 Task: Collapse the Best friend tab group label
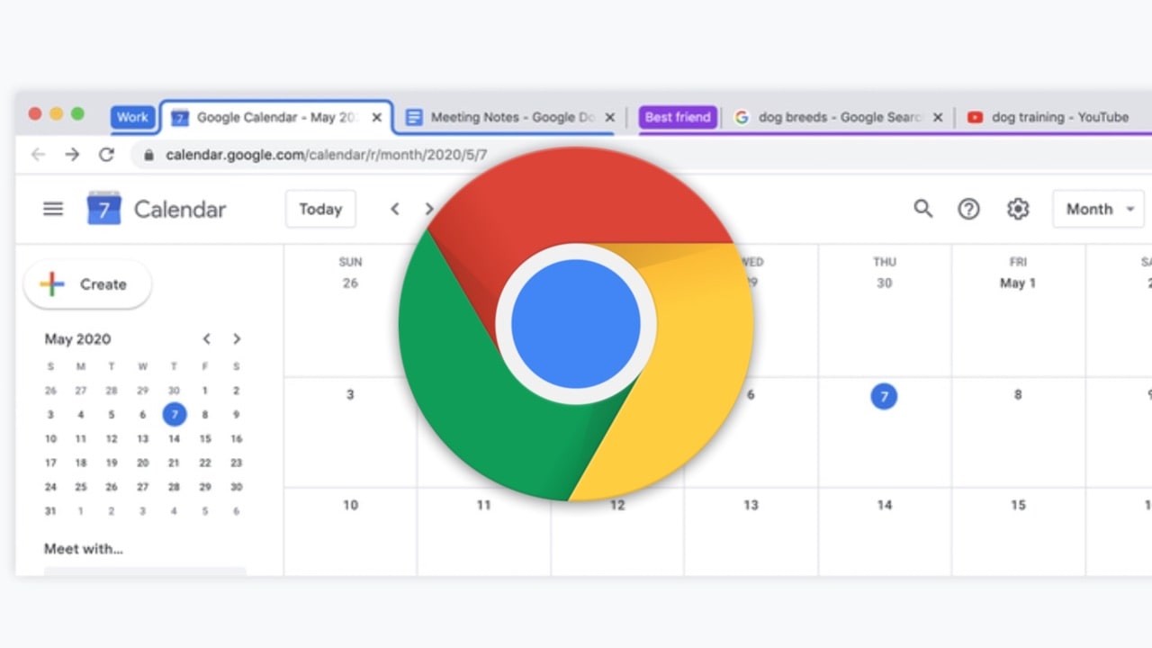[x=678, y=117]
